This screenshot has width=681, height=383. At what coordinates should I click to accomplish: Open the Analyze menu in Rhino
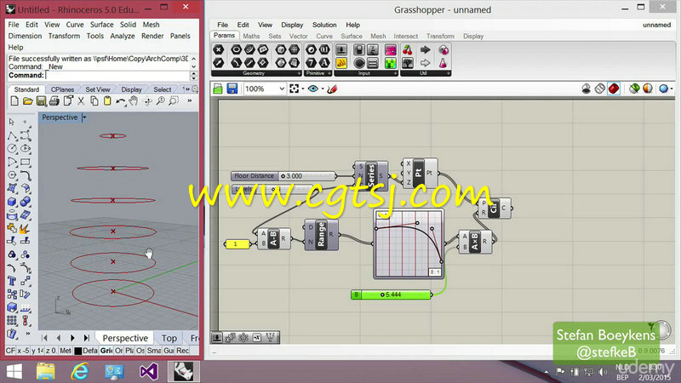[123, 36]
